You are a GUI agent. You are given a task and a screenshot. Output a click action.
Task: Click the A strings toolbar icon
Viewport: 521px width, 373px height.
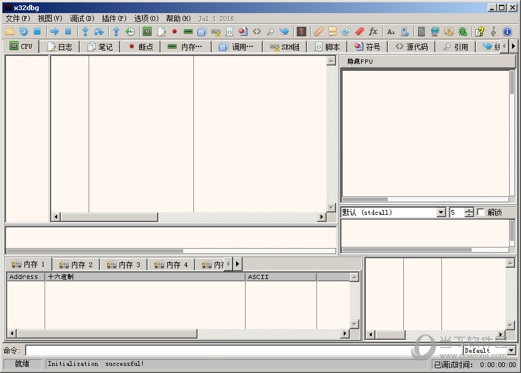pyautogui.click(x=391, y=32)
